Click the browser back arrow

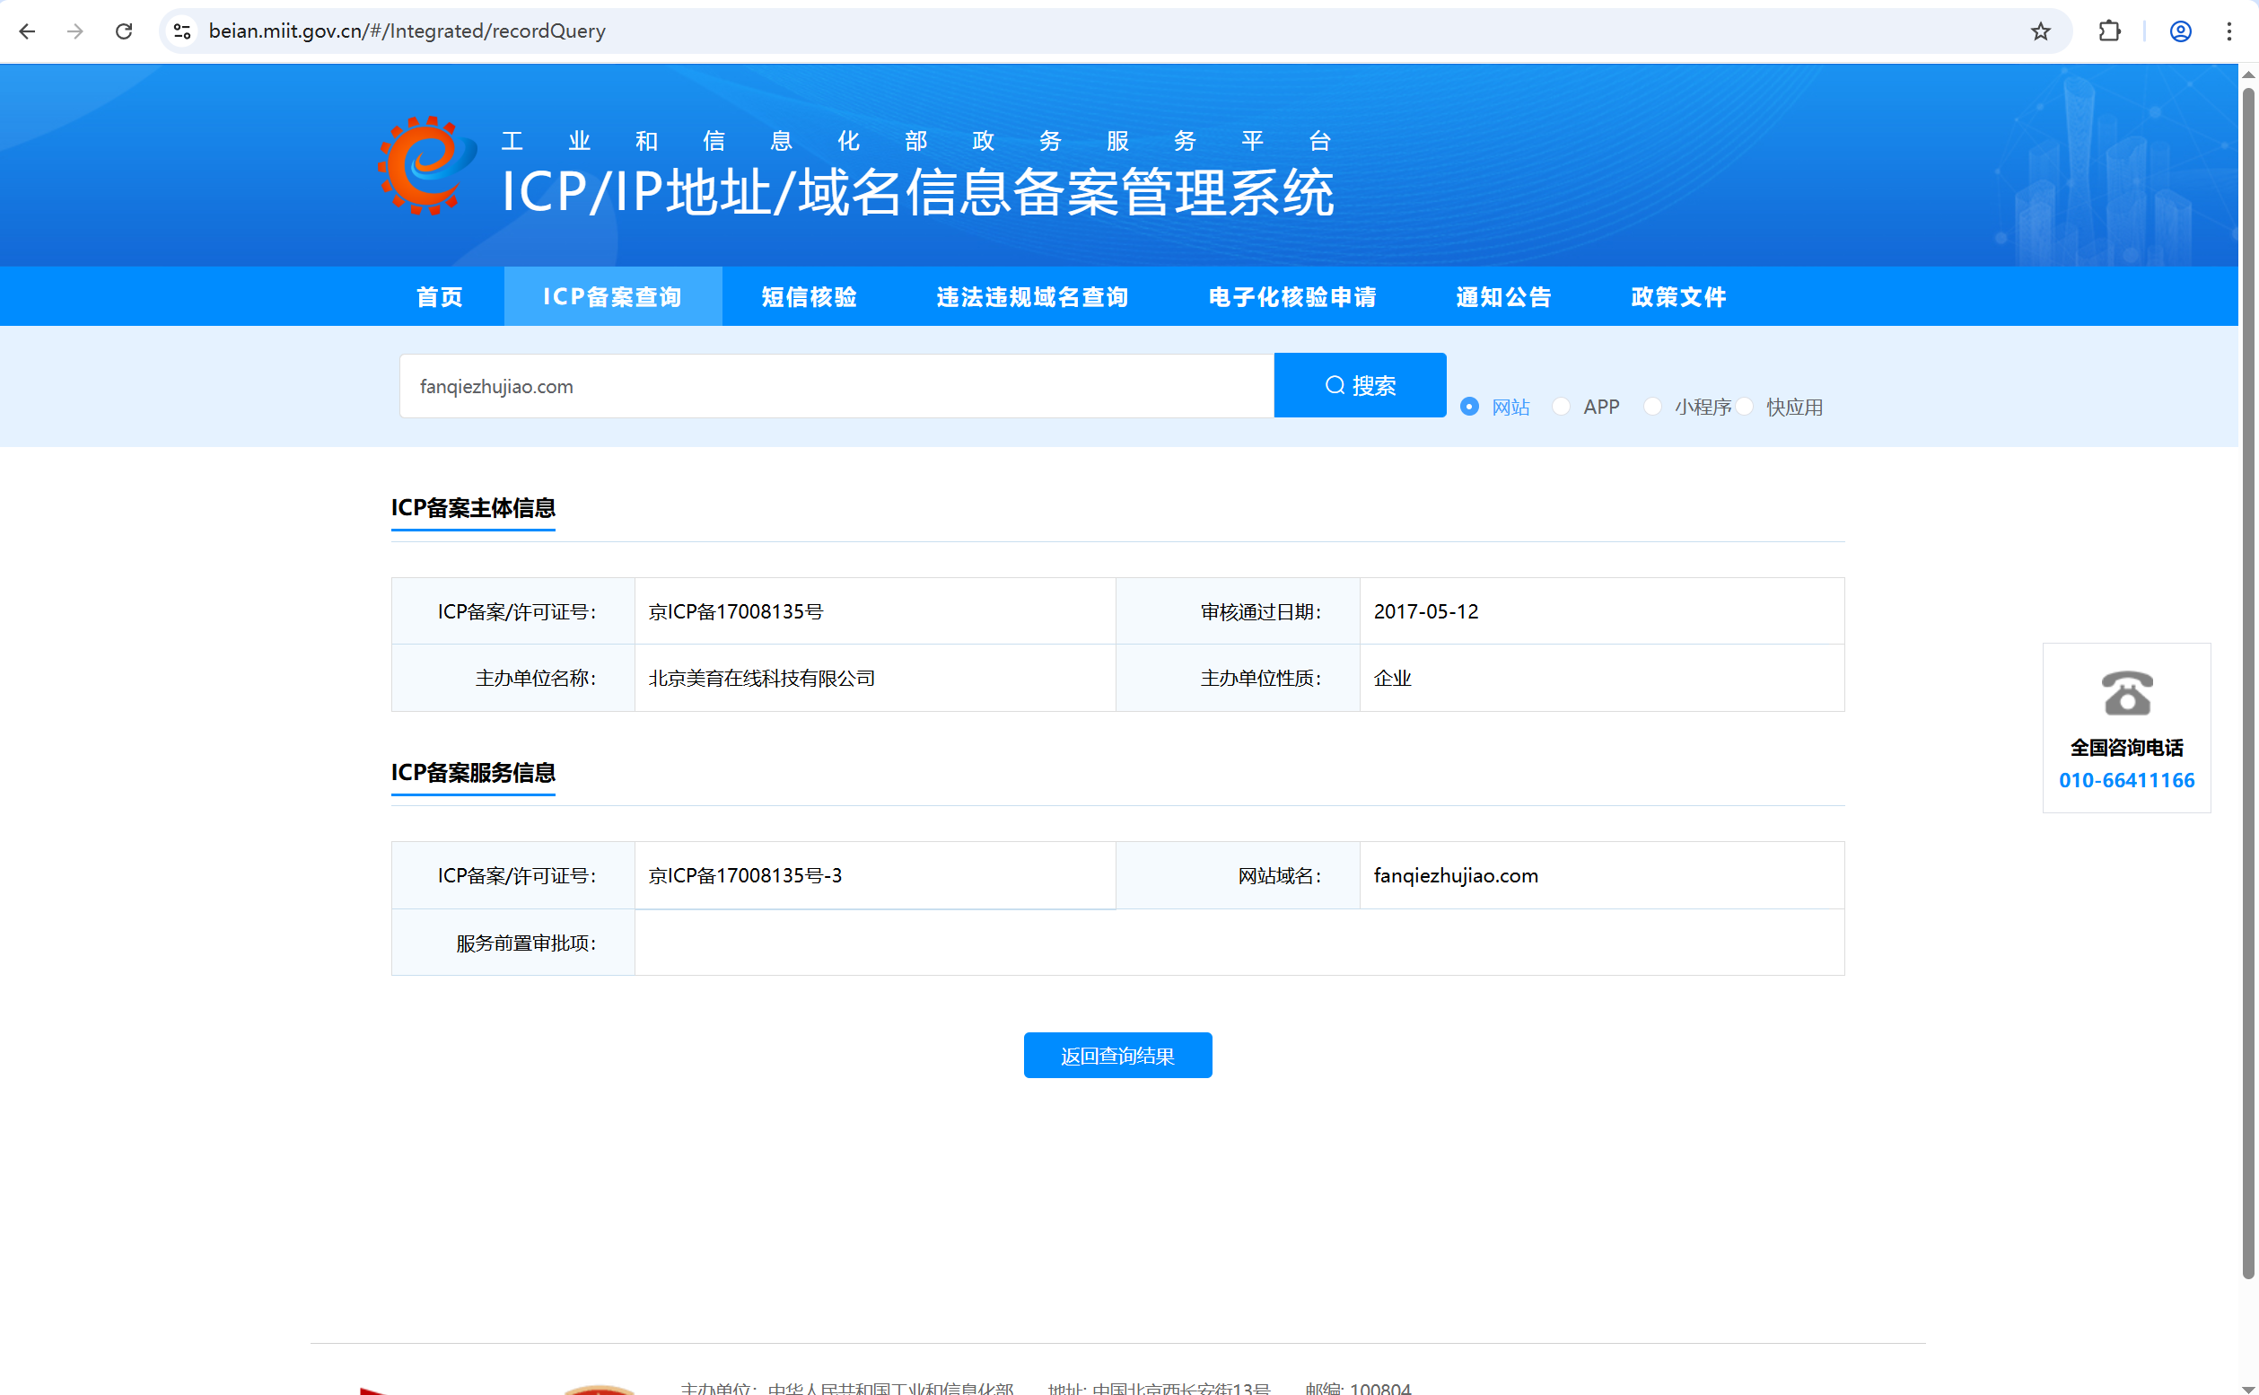27,31
